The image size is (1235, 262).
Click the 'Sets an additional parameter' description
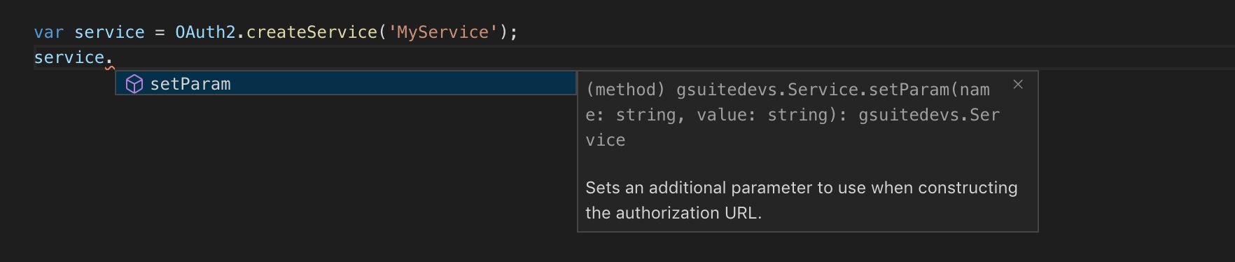[x=701, y=188]
